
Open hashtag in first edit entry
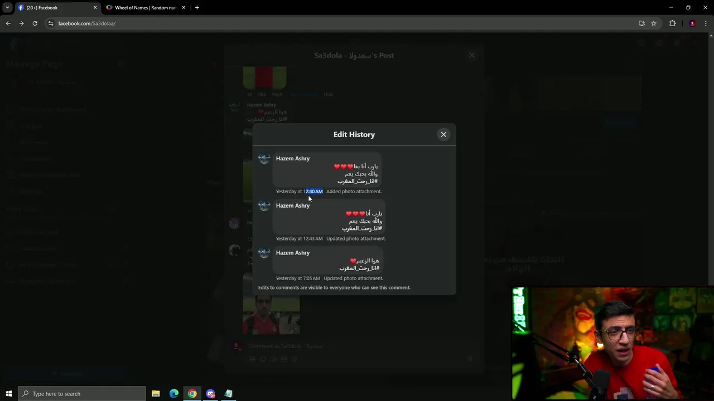[358, 181]
